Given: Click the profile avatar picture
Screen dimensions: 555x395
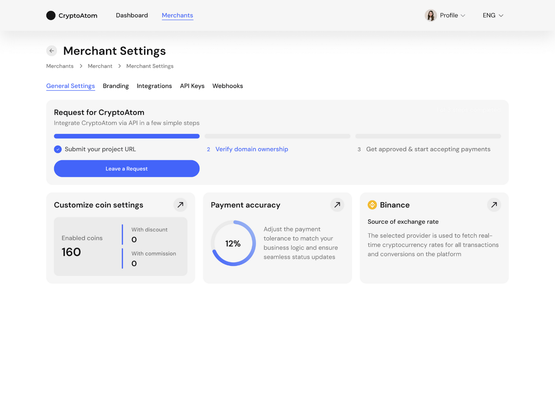Looking at the screenshot, I should 431,15.
